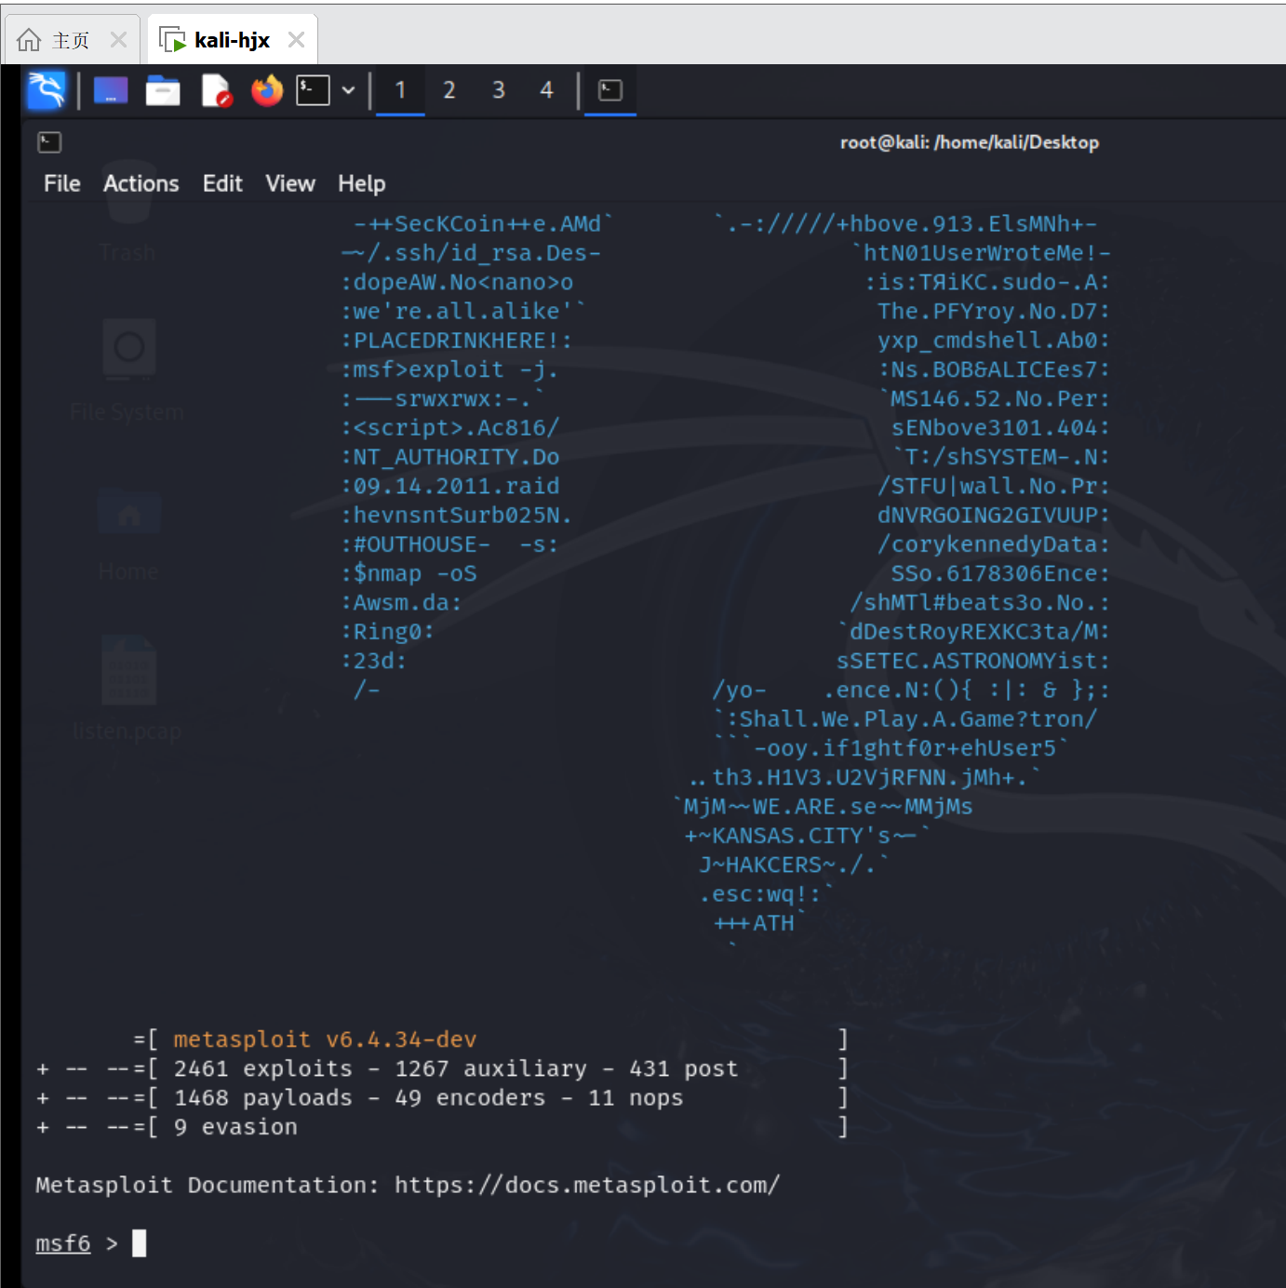The image size is (1286, 1288).
Task: Open the Kali dragon applications menu
Action: click(x=47, y=90)
